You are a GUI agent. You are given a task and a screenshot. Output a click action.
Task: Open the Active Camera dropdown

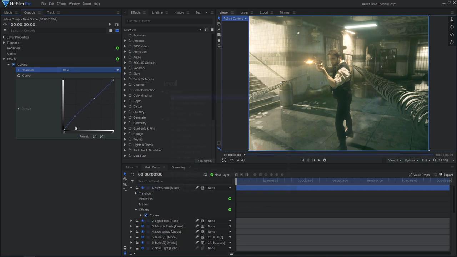point(235,19)
